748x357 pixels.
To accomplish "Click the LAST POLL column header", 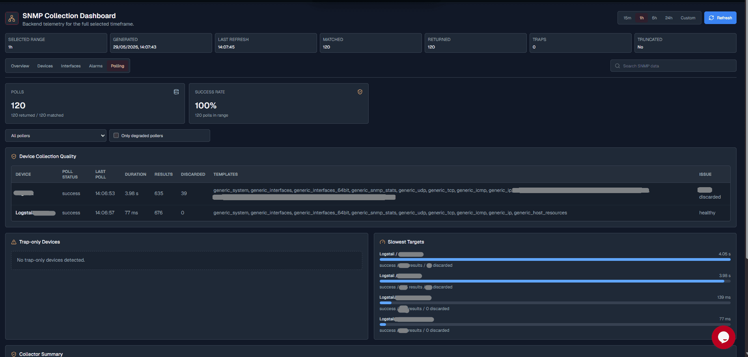I will (x=101, y=174).
